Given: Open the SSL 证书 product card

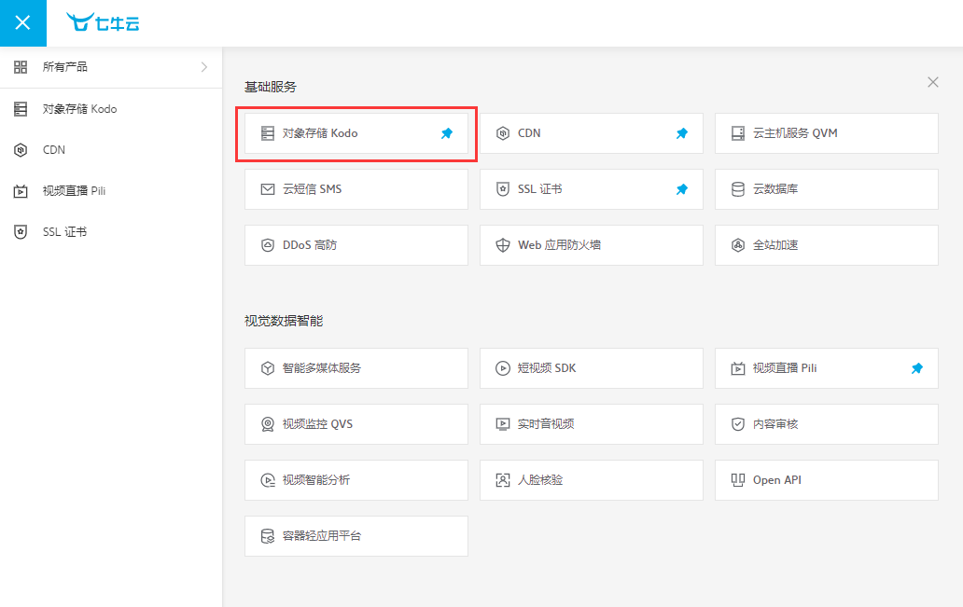Looking at the screenshot, I should (592, 189).
